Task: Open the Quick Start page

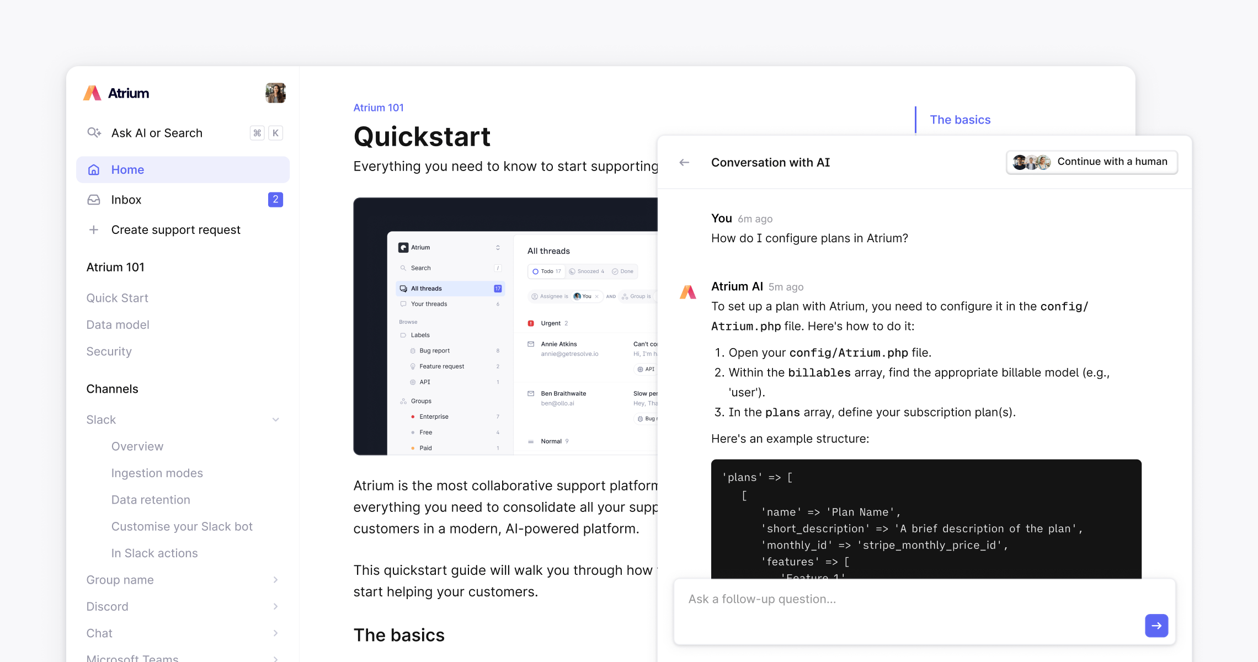Action: (117, 298)
